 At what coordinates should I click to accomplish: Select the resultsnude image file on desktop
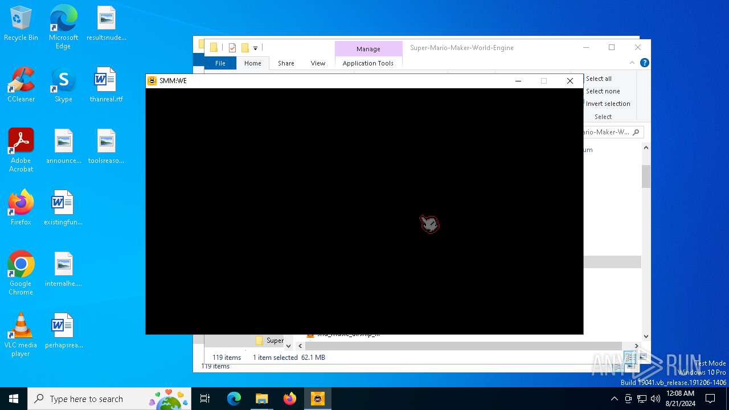coord(107,24)
